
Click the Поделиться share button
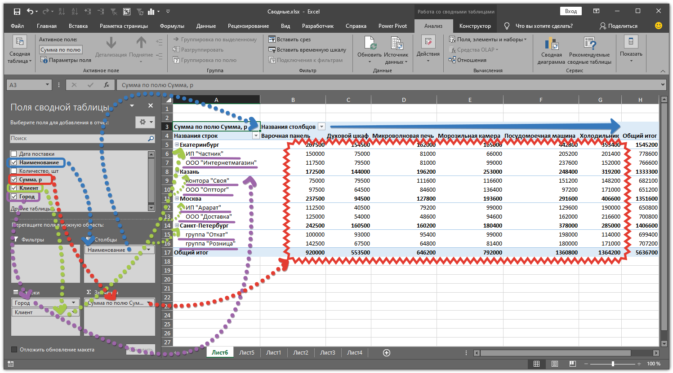tap(619, 26)
